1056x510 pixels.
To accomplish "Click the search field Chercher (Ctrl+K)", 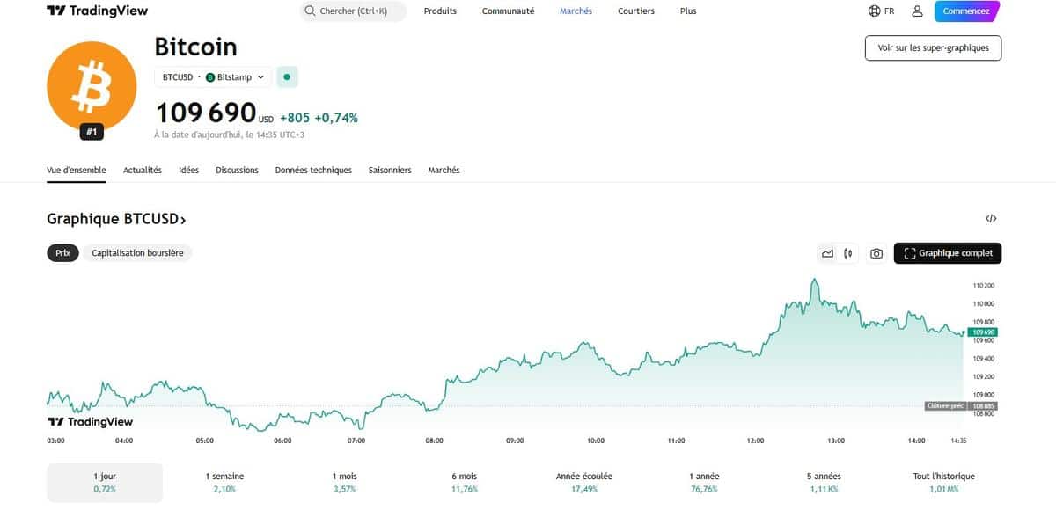I will click(x=353, y=11).
